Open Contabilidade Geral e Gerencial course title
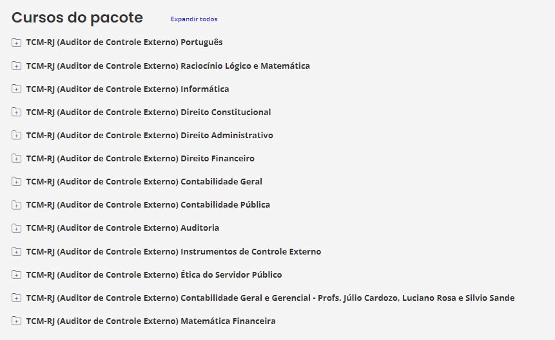Screen dimensions: 555x340 [270, 297]
